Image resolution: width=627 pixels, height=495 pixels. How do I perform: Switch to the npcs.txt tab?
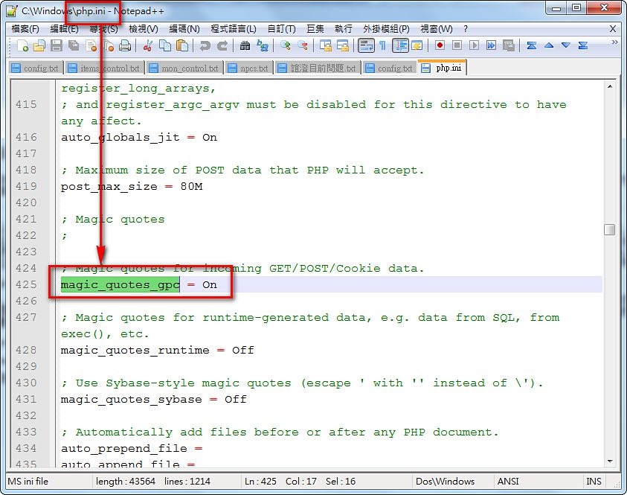(x=249, y=68)
